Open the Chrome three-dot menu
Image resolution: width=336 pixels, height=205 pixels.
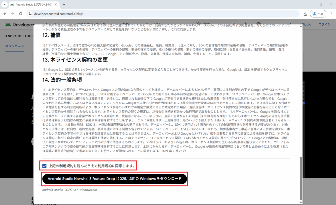point(331,14)
